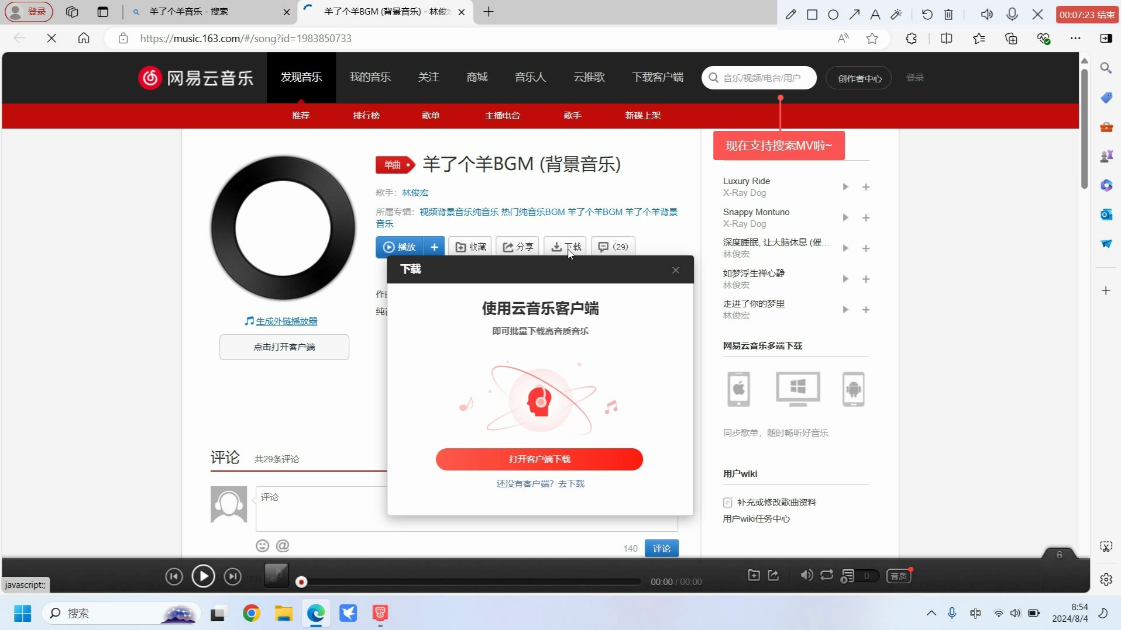The image size is (1121, 630).
Task: Click the @ mention icon in the comment box
Action: pyautogui.click(x=283, y=546)
